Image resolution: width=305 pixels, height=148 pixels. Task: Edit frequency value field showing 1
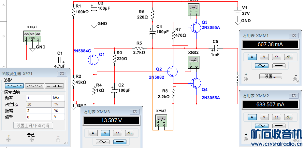tap(39, 98)
